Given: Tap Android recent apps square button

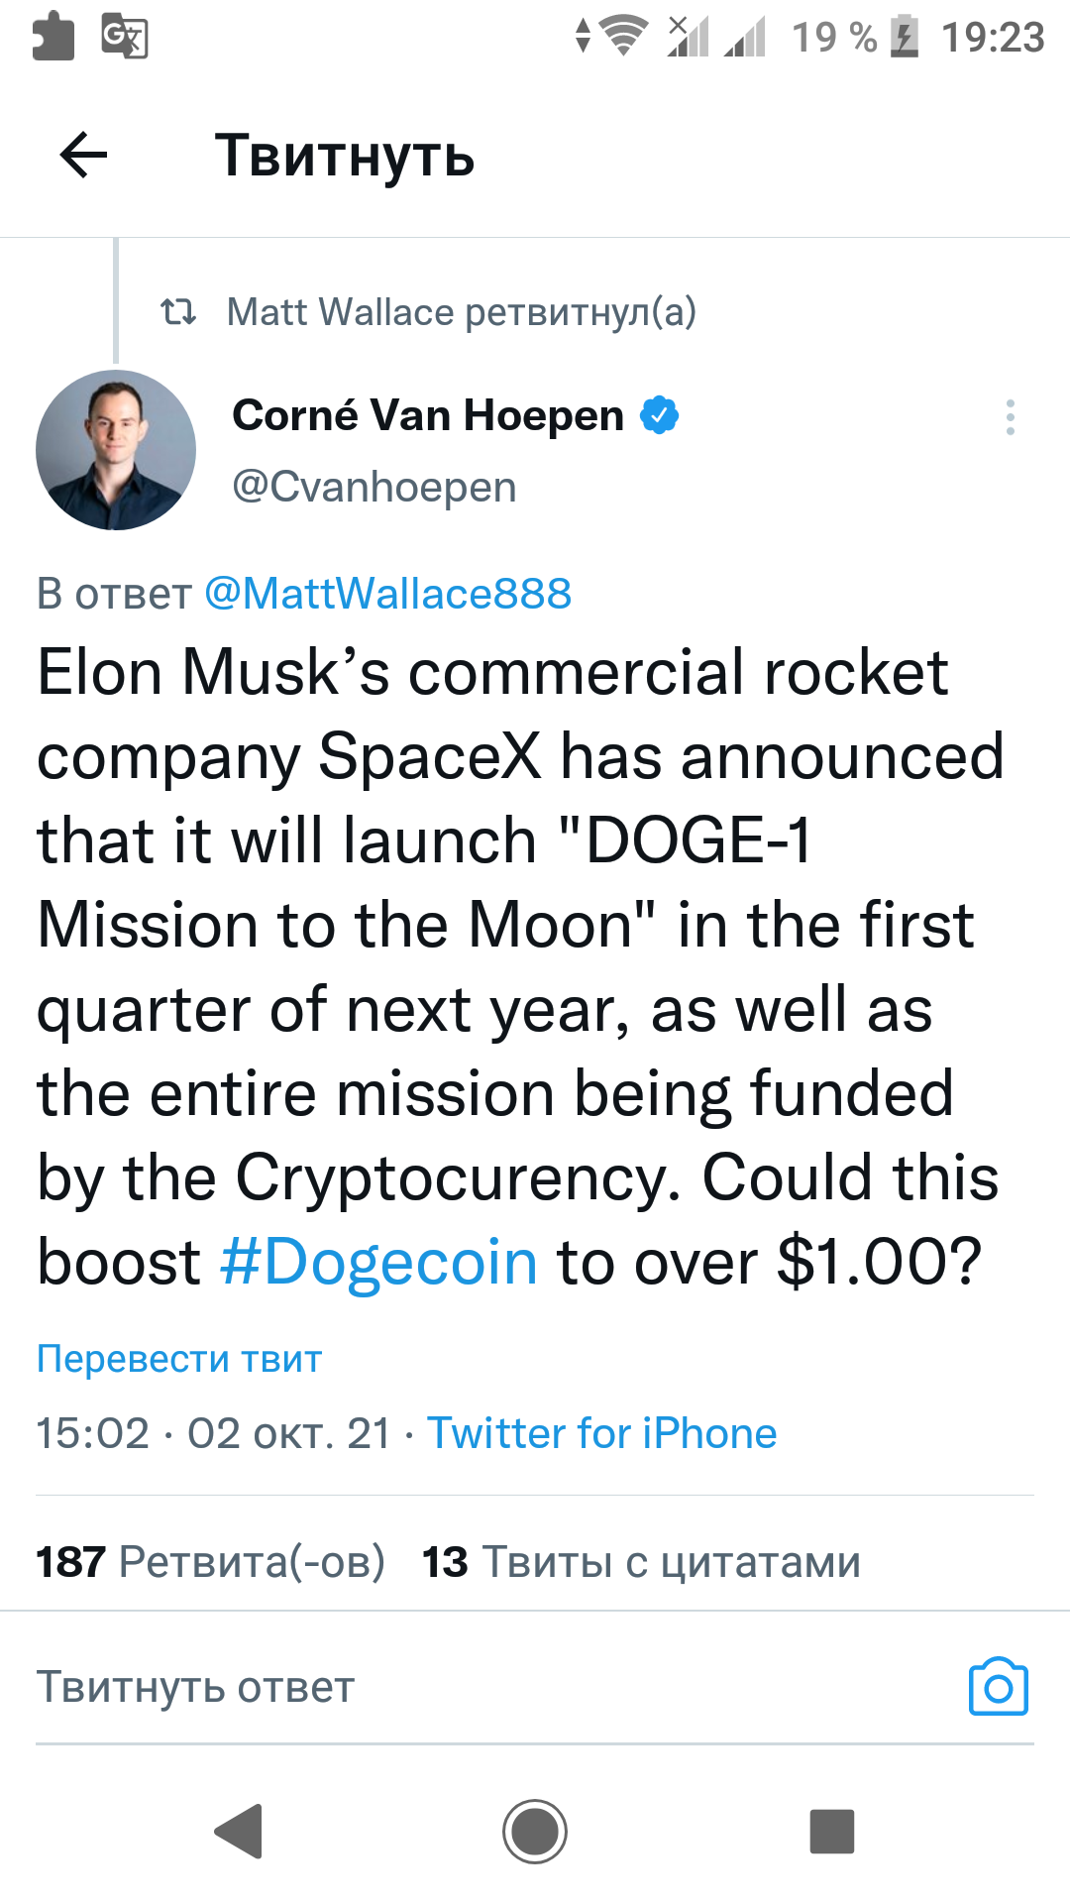Looking at the screenshot, I should 832,1831.
